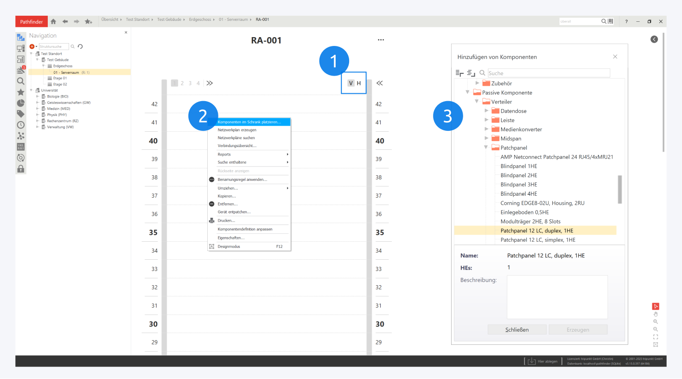
Task: Switch rack view to front (V)
Action: coord(351,83)
